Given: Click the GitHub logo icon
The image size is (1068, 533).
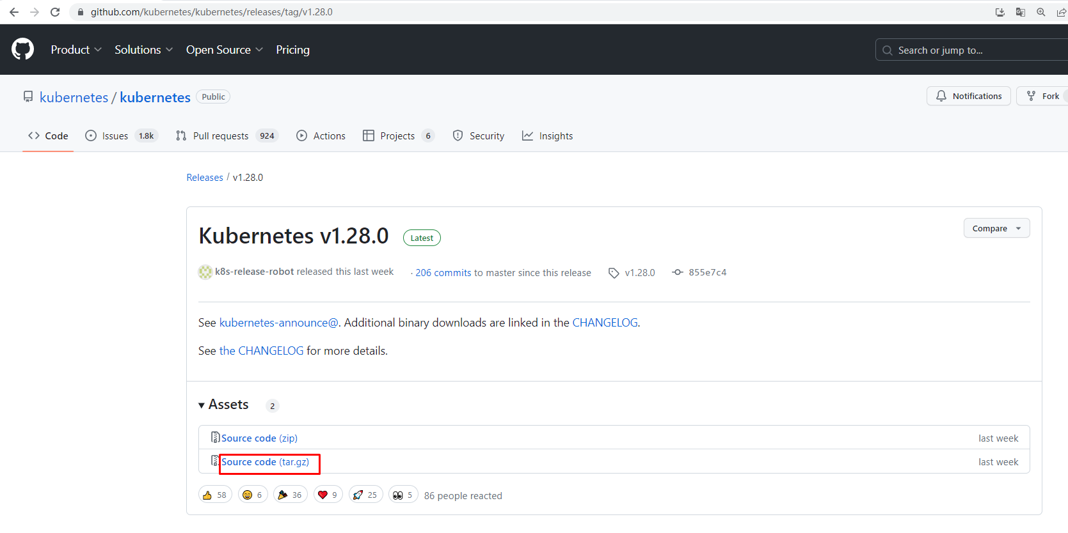Looking at the screenshot, I should click(x=22, y=49).
